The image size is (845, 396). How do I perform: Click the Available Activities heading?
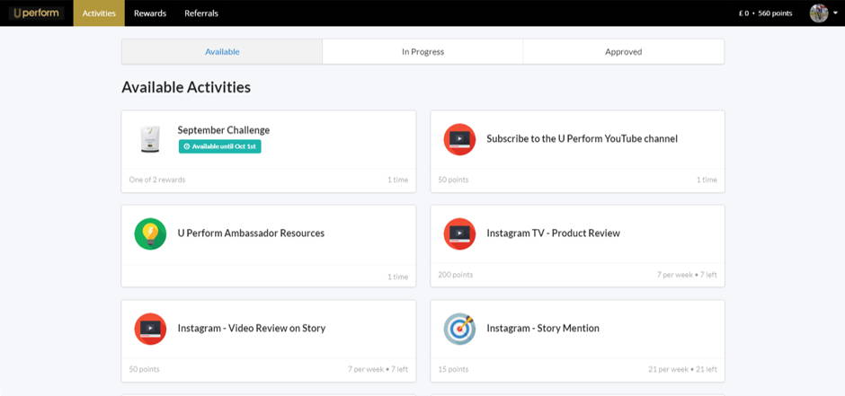pyautogui.click(x=186, y=87)
